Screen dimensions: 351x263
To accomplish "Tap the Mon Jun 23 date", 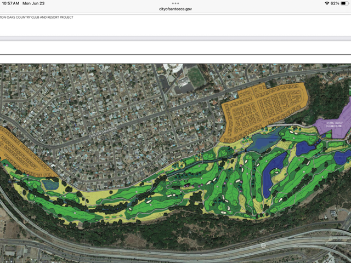I will click(x=33, y=3).
